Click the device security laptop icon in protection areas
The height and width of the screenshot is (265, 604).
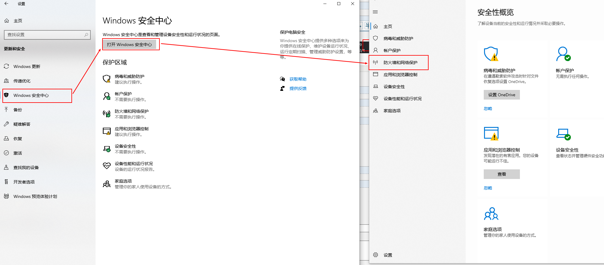pyautogui.click(x=107, y=149)
